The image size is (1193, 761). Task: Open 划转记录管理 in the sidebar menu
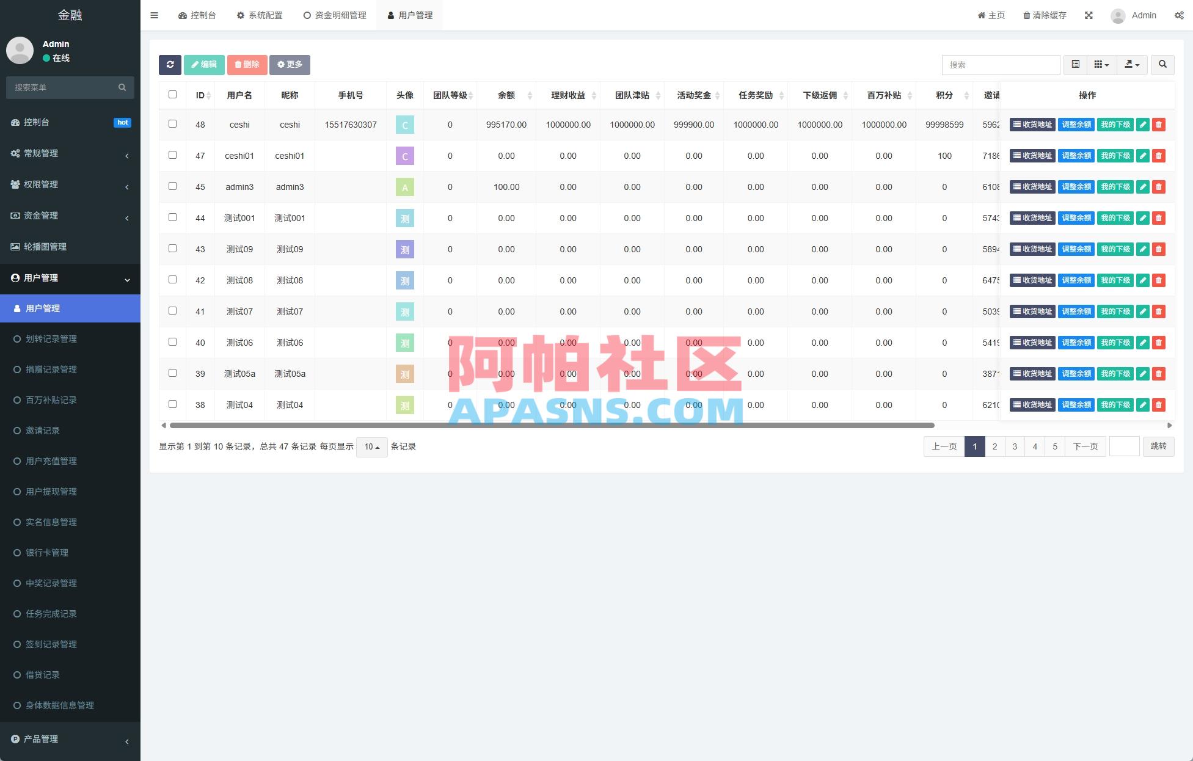tap(51, 339)
